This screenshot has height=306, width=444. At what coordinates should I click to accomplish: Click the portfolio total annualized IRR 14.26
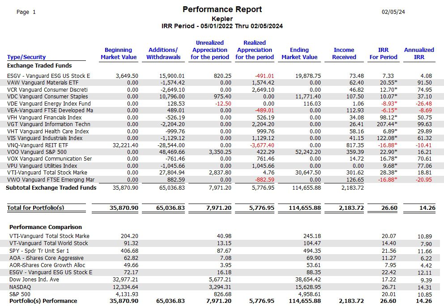pos(427,208)
